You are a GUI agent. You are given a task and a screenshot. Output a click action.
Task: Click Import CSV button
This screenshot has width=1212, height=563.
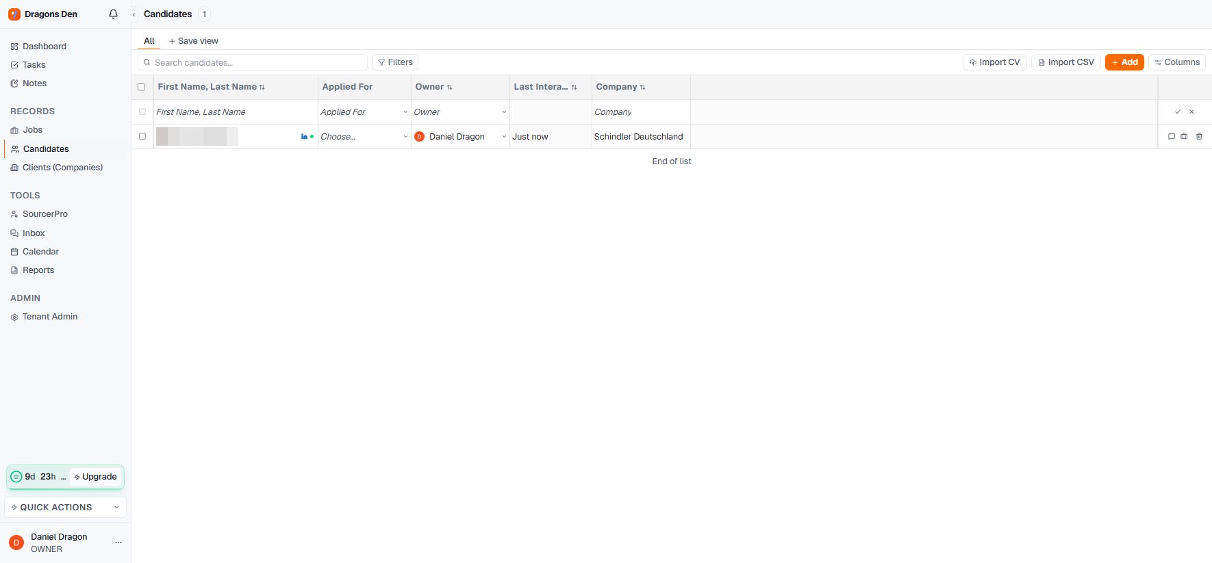[x=1066, y=62]
